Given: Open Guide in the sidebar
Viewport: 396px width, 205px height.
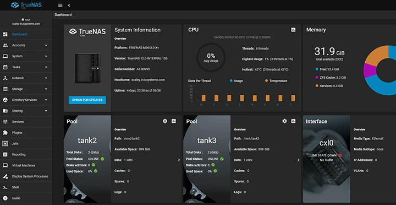Looking at the screenshot, I should tap(26, 198).
